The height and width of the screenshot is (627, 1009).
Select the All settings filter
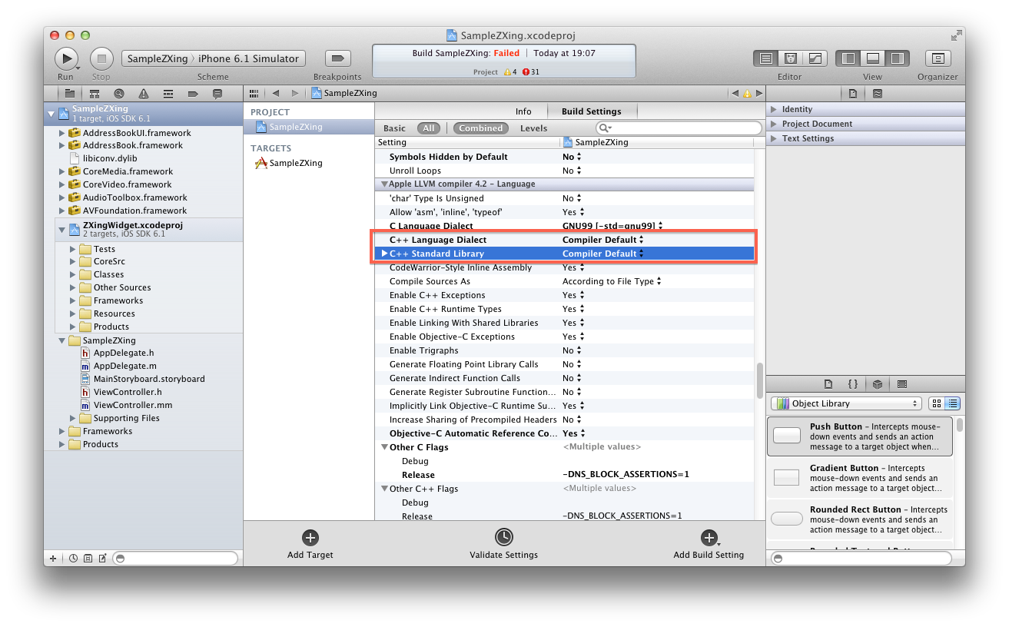click(429, 128)
